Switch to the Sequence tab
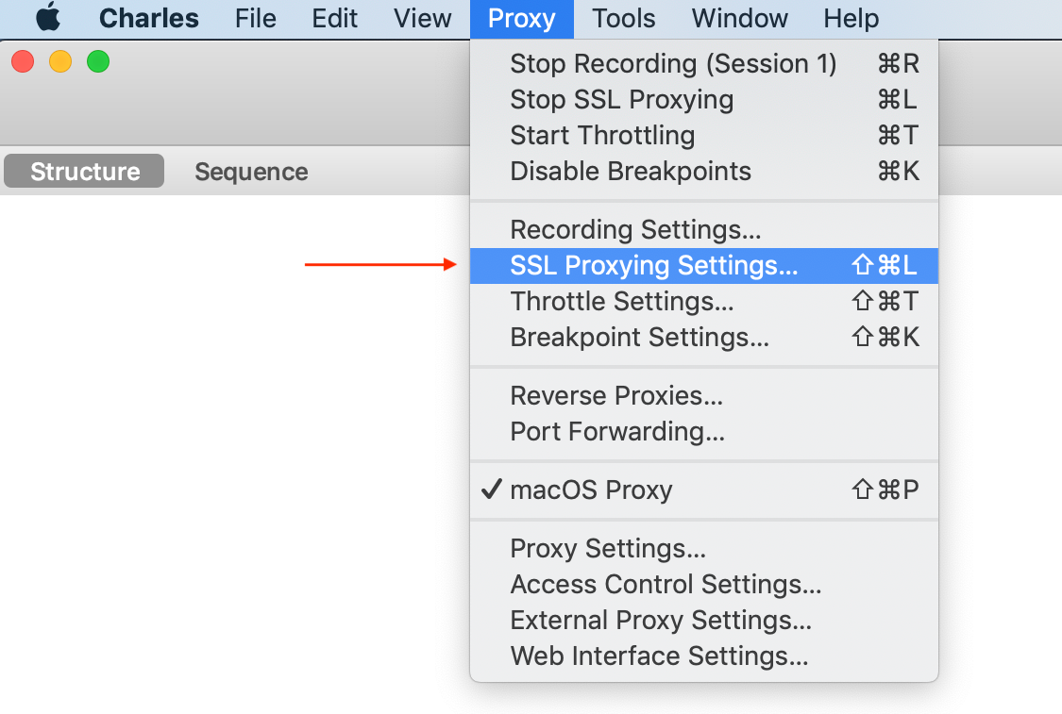The width and height of the screenshot is (1062, 714). (251, 172)
